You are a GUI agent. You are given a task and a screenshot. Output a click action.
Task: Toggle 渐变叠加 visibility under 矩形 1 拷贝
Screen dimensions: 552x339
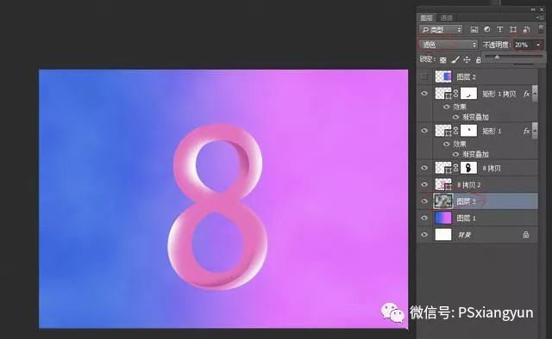coord(456,117)
